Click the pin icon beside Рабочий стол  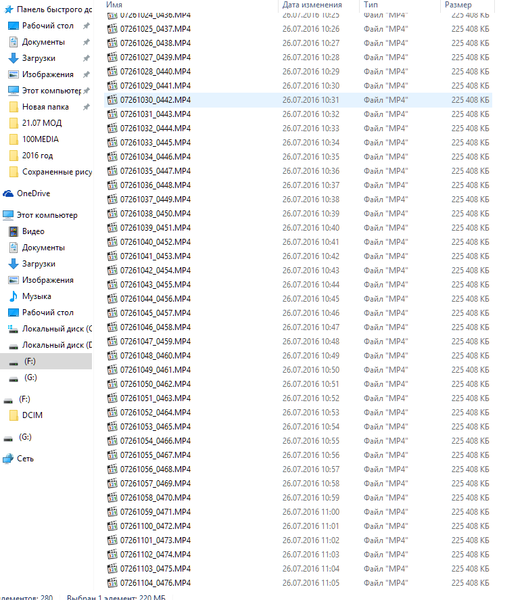point(86,26)
